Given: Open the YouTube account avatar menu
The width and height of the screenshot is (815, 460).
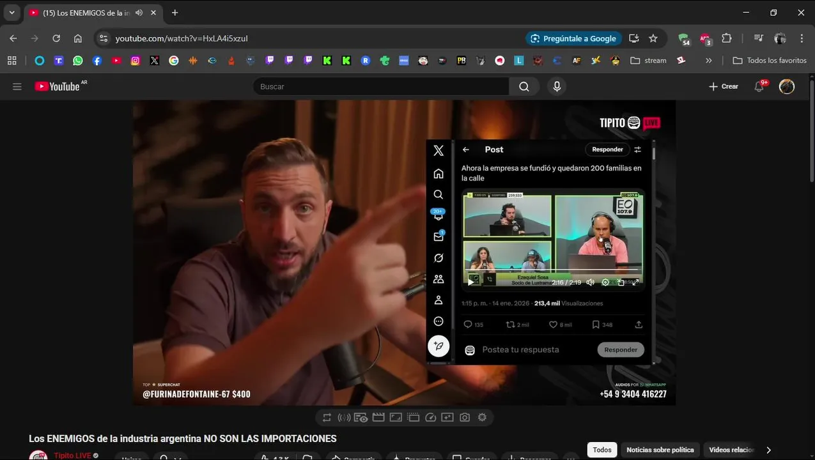Looking at the screenshot, I should (787, 86).
